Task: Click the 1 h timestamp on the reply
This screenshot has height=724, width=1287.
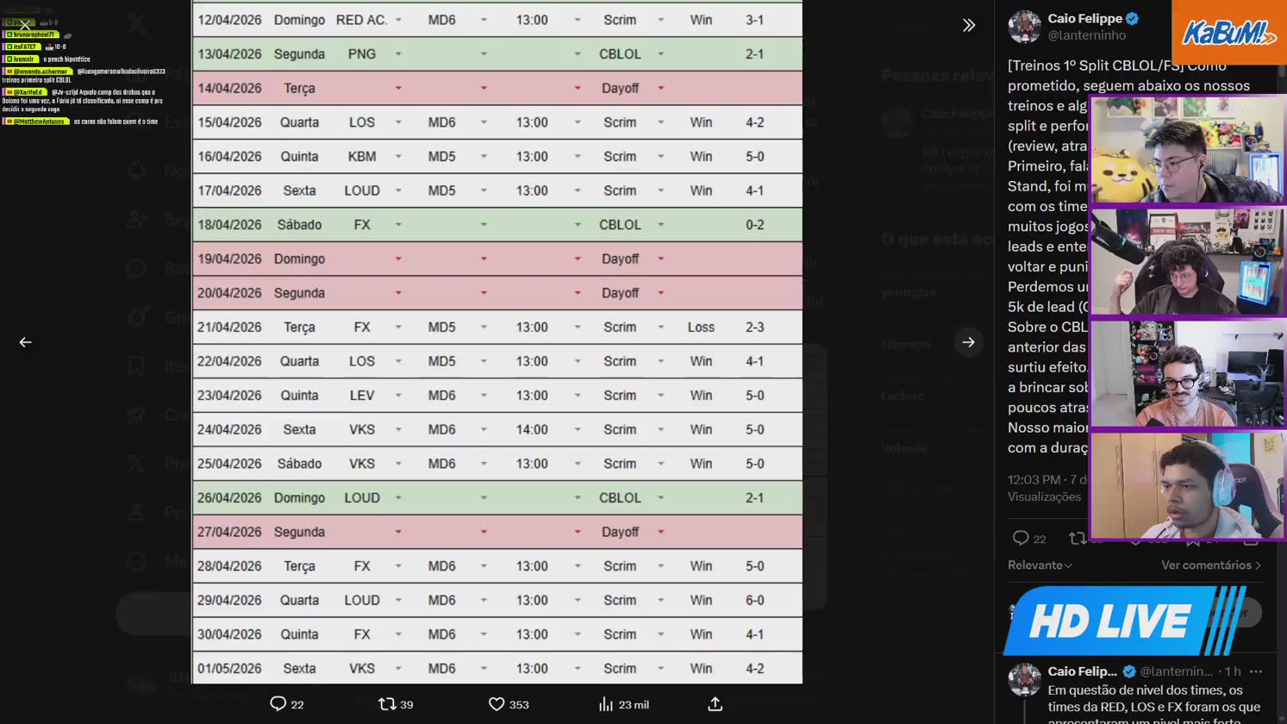Action: 1233,671
